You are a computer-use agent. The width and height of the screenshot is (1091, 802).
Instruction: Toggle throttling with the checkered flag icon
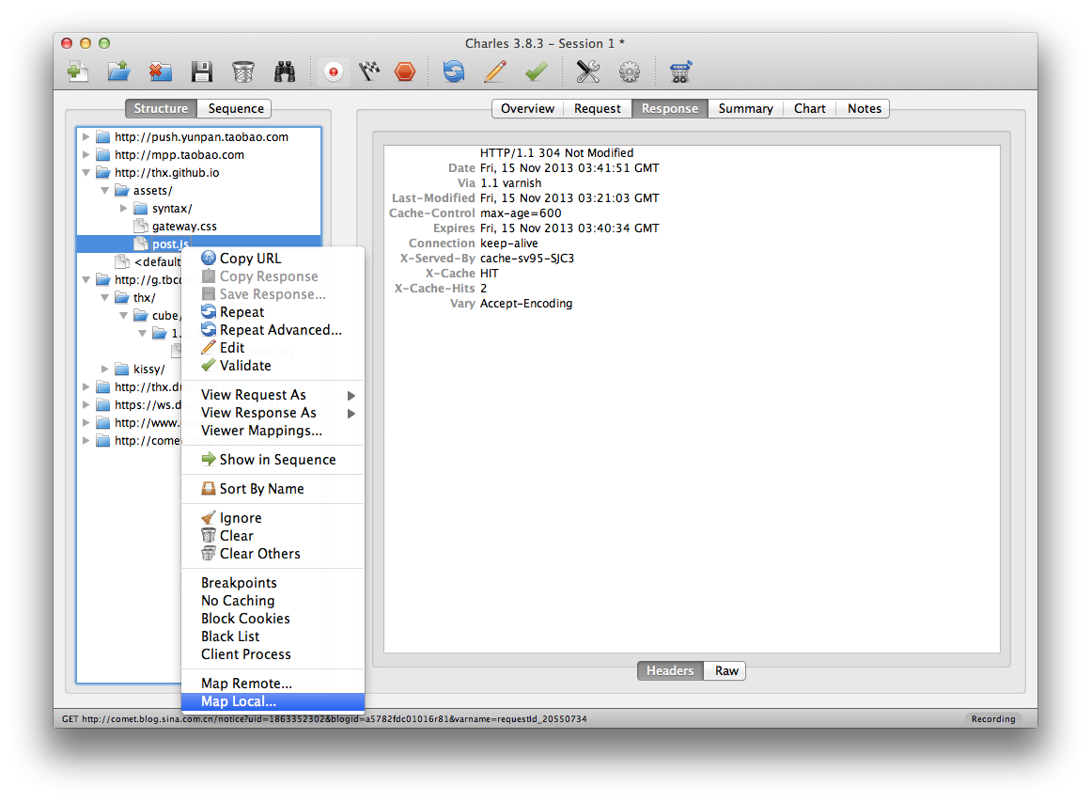tap(369, 71)
